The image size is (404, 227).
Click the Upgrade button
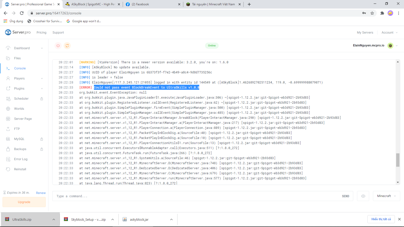coord(24,202)
